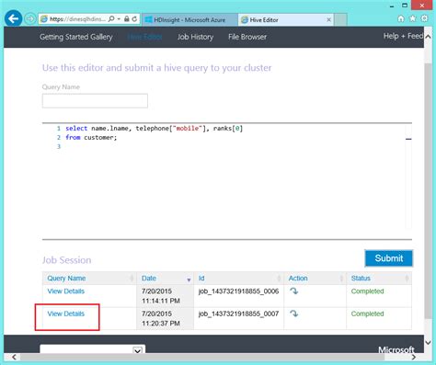Open the footer dropdown combo box
The height and width of the screenshot is (365, 436).
pos(93,349)
